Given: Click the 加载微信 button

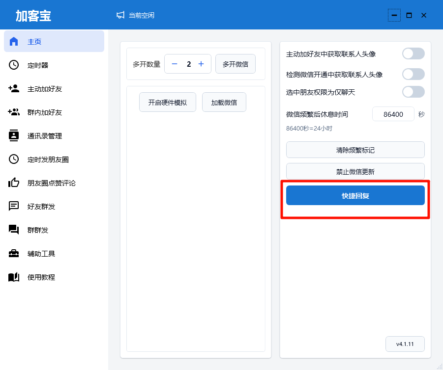Looking at the screenshot, I should (224, 102).
